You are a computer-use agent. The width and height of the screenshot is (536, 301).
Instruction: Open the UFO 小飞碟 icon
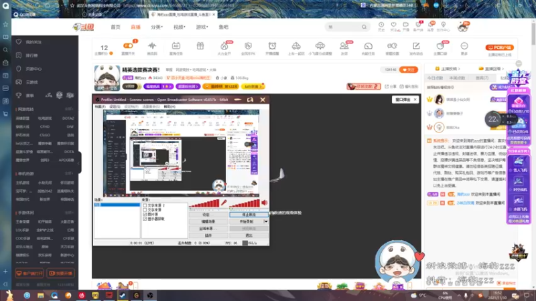320,45
